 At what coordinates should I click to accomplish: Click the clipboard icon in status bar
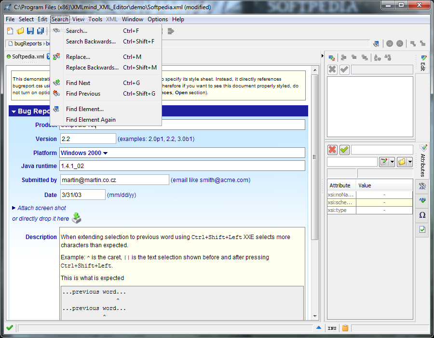pyautogui.click(x=345, y=328)
